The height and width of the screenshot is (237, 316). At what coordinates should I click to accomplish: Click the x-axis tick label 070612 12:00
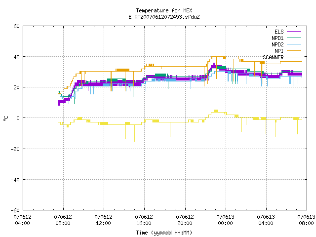(x=103, y=220)
